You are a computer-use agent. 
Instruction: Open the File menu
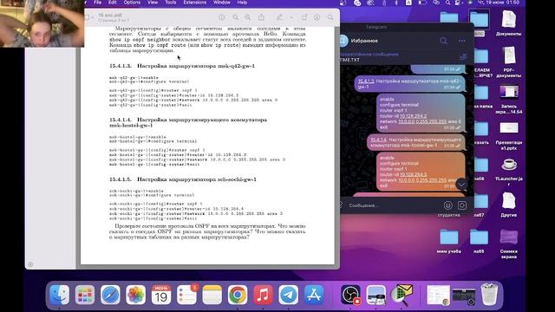point(97,3)
